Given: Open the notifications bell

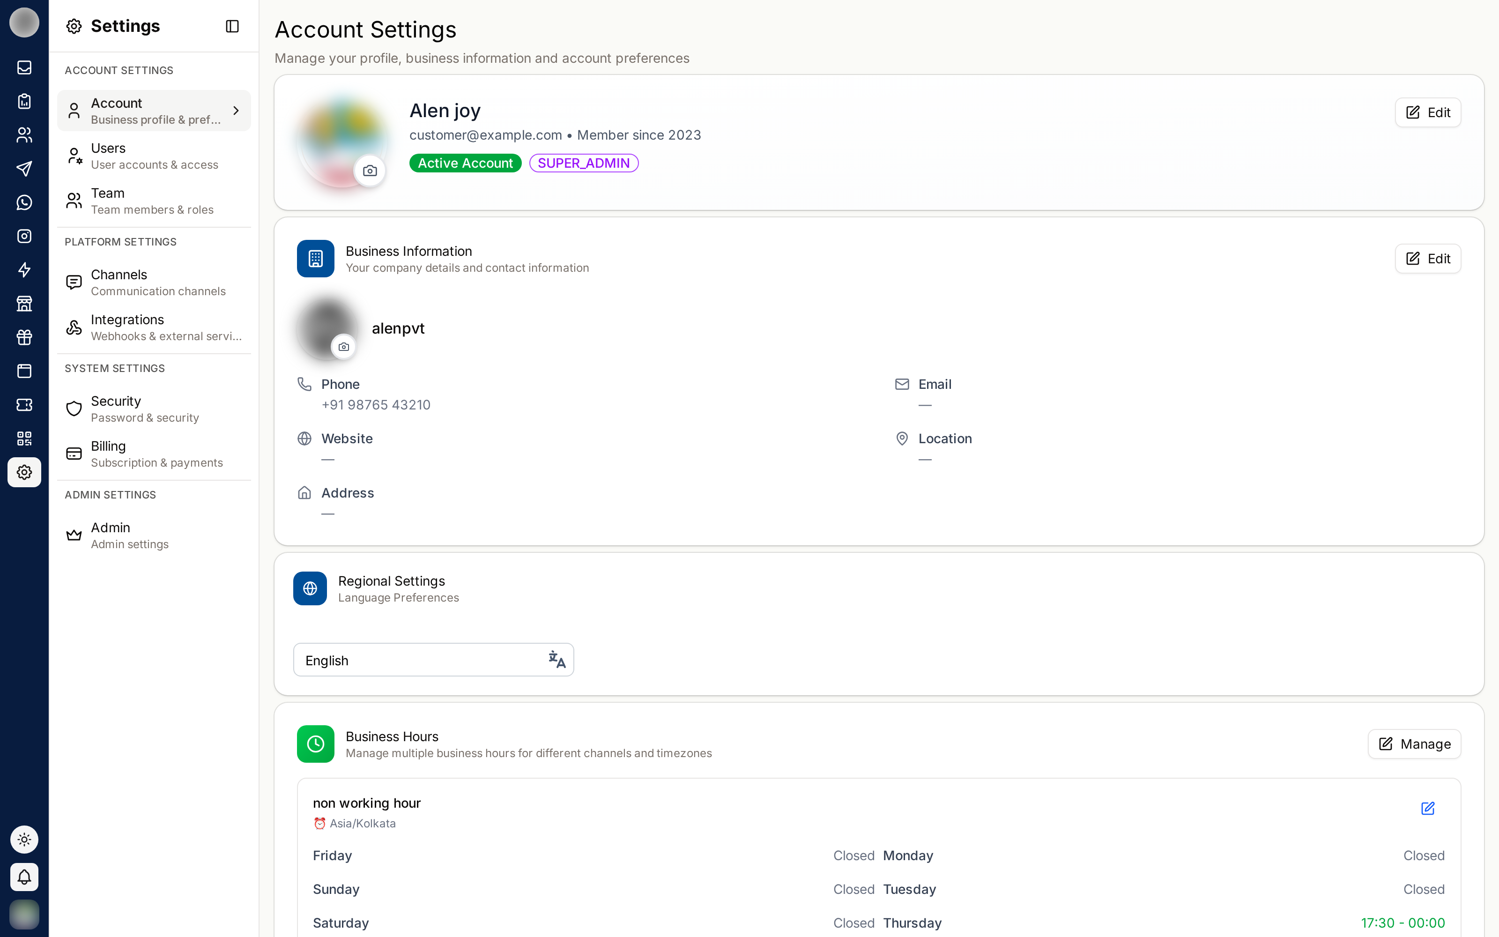Looking at the screenshot, I should tap(24, 877).
